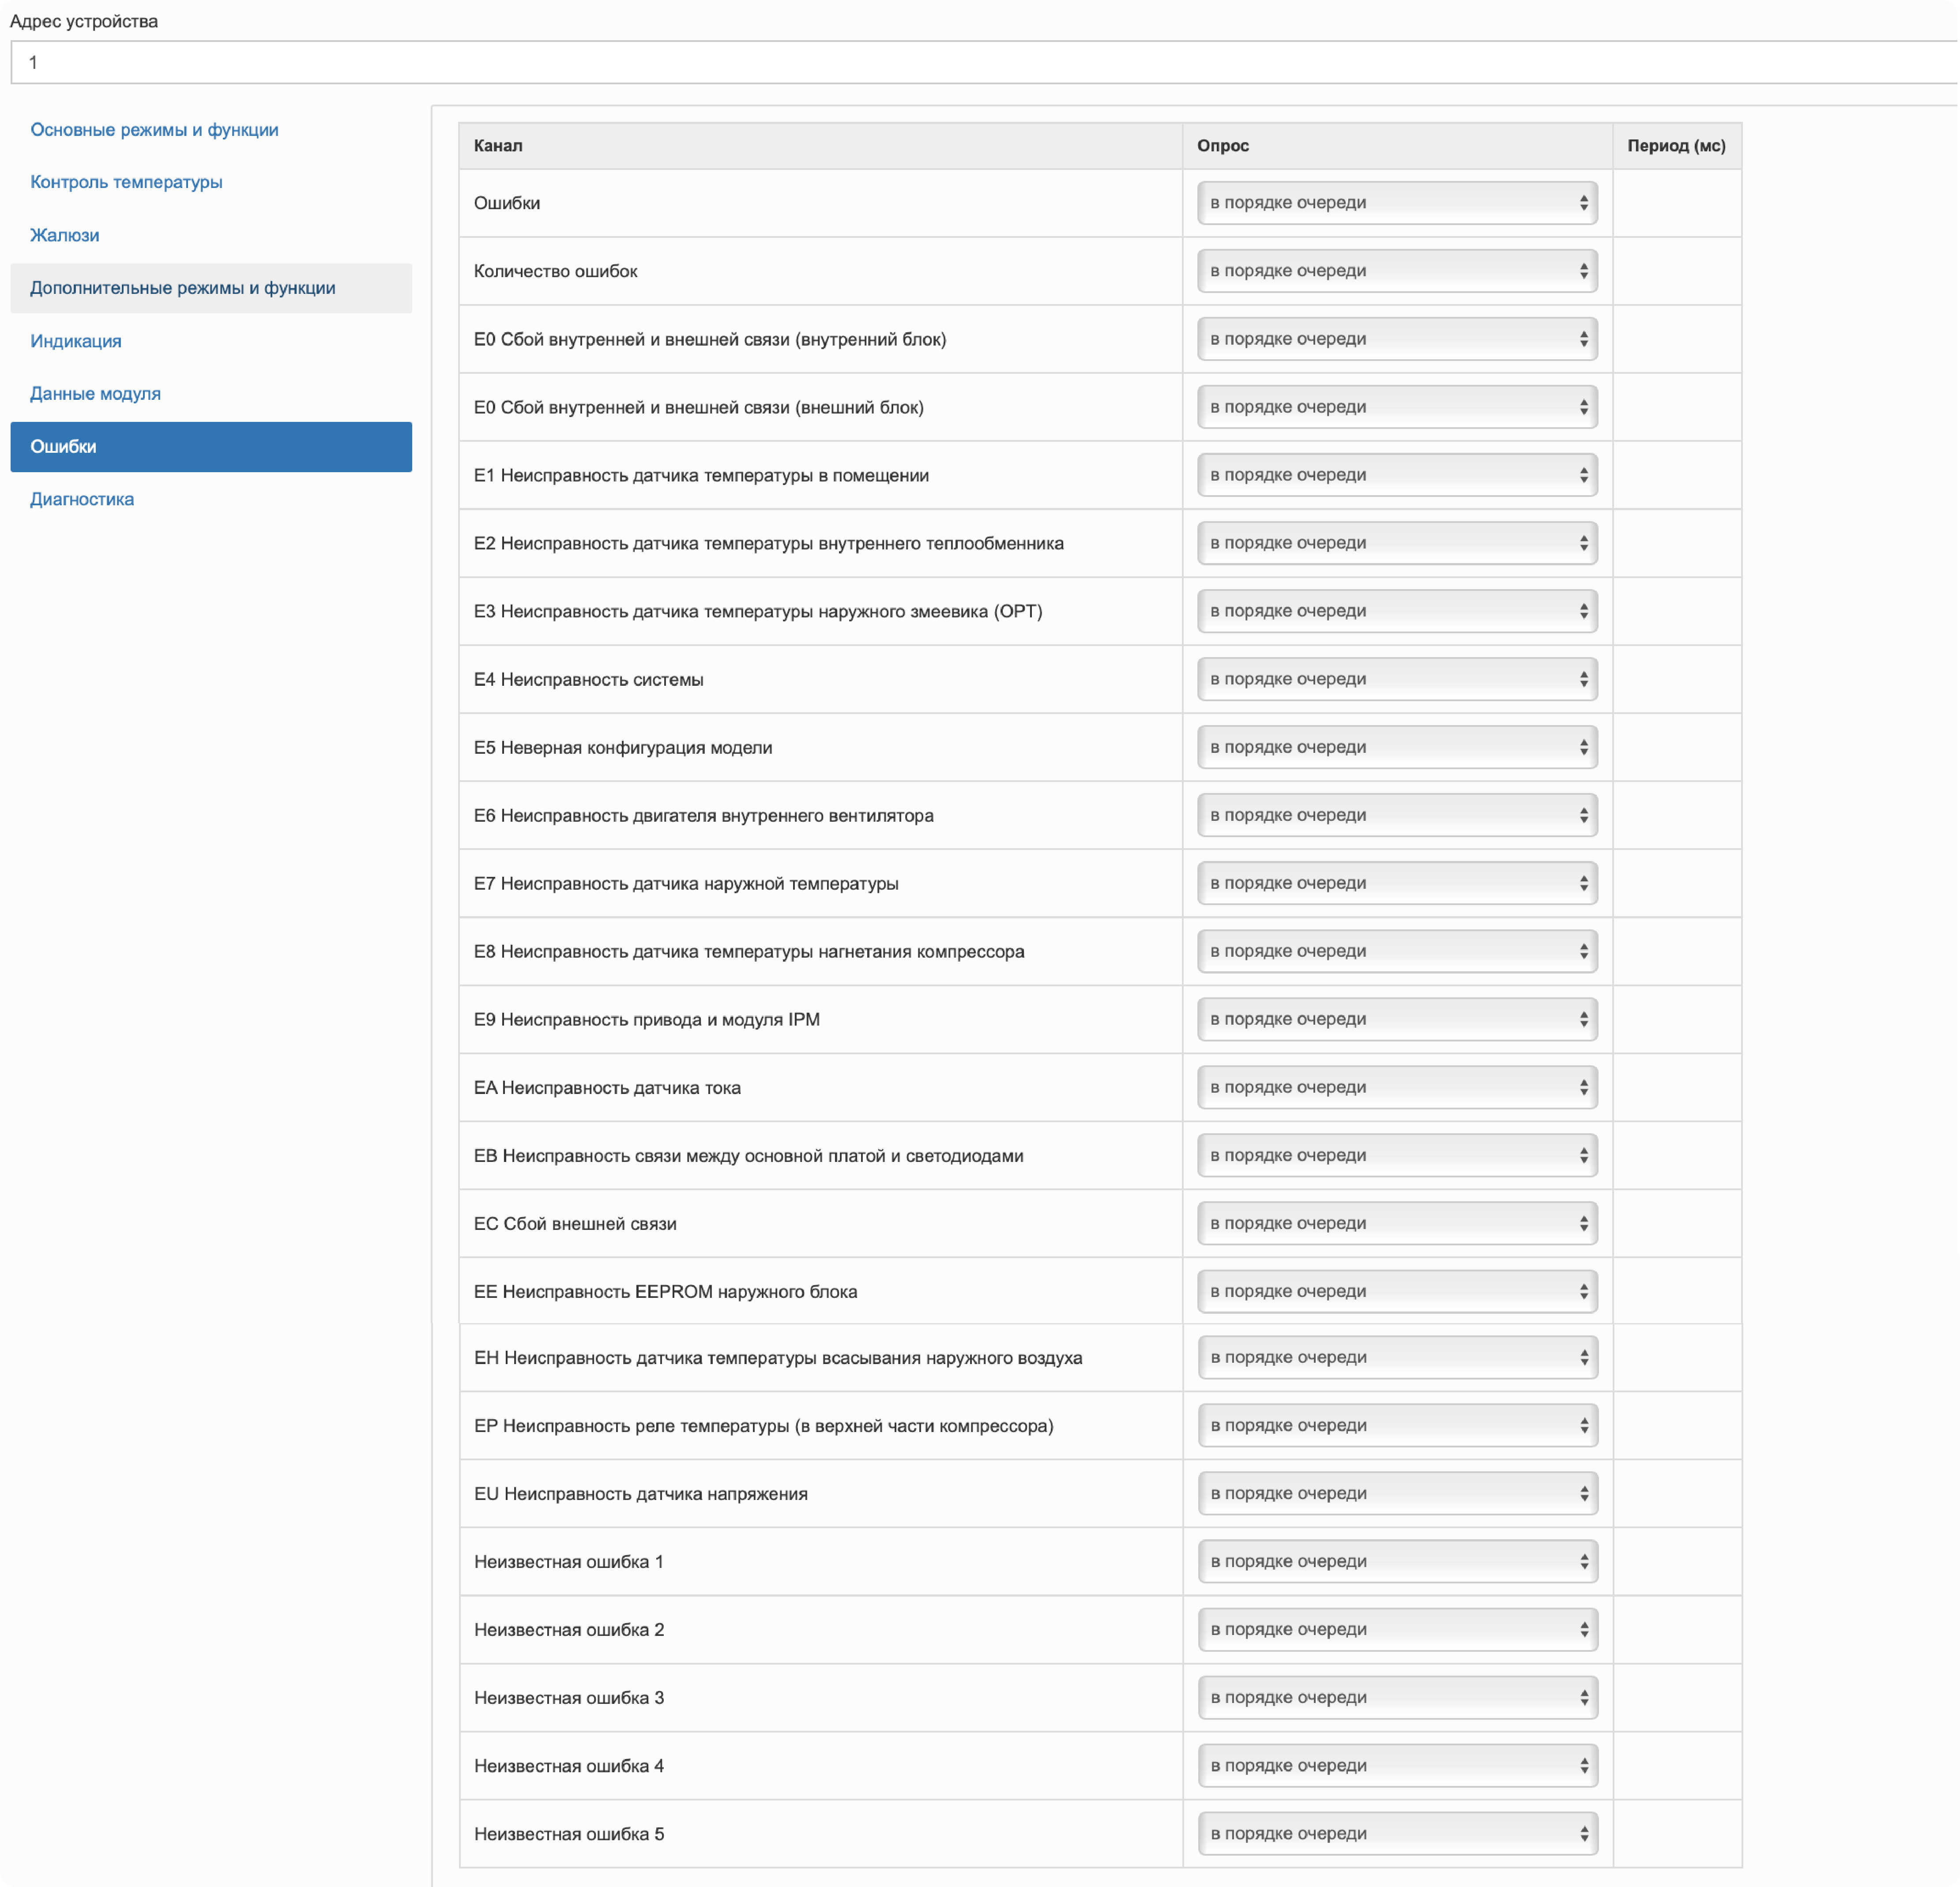The image size is (1960, 1887).
Task: Open the polling dropdown for Ошибки channel
Action: click(1396, 203)
